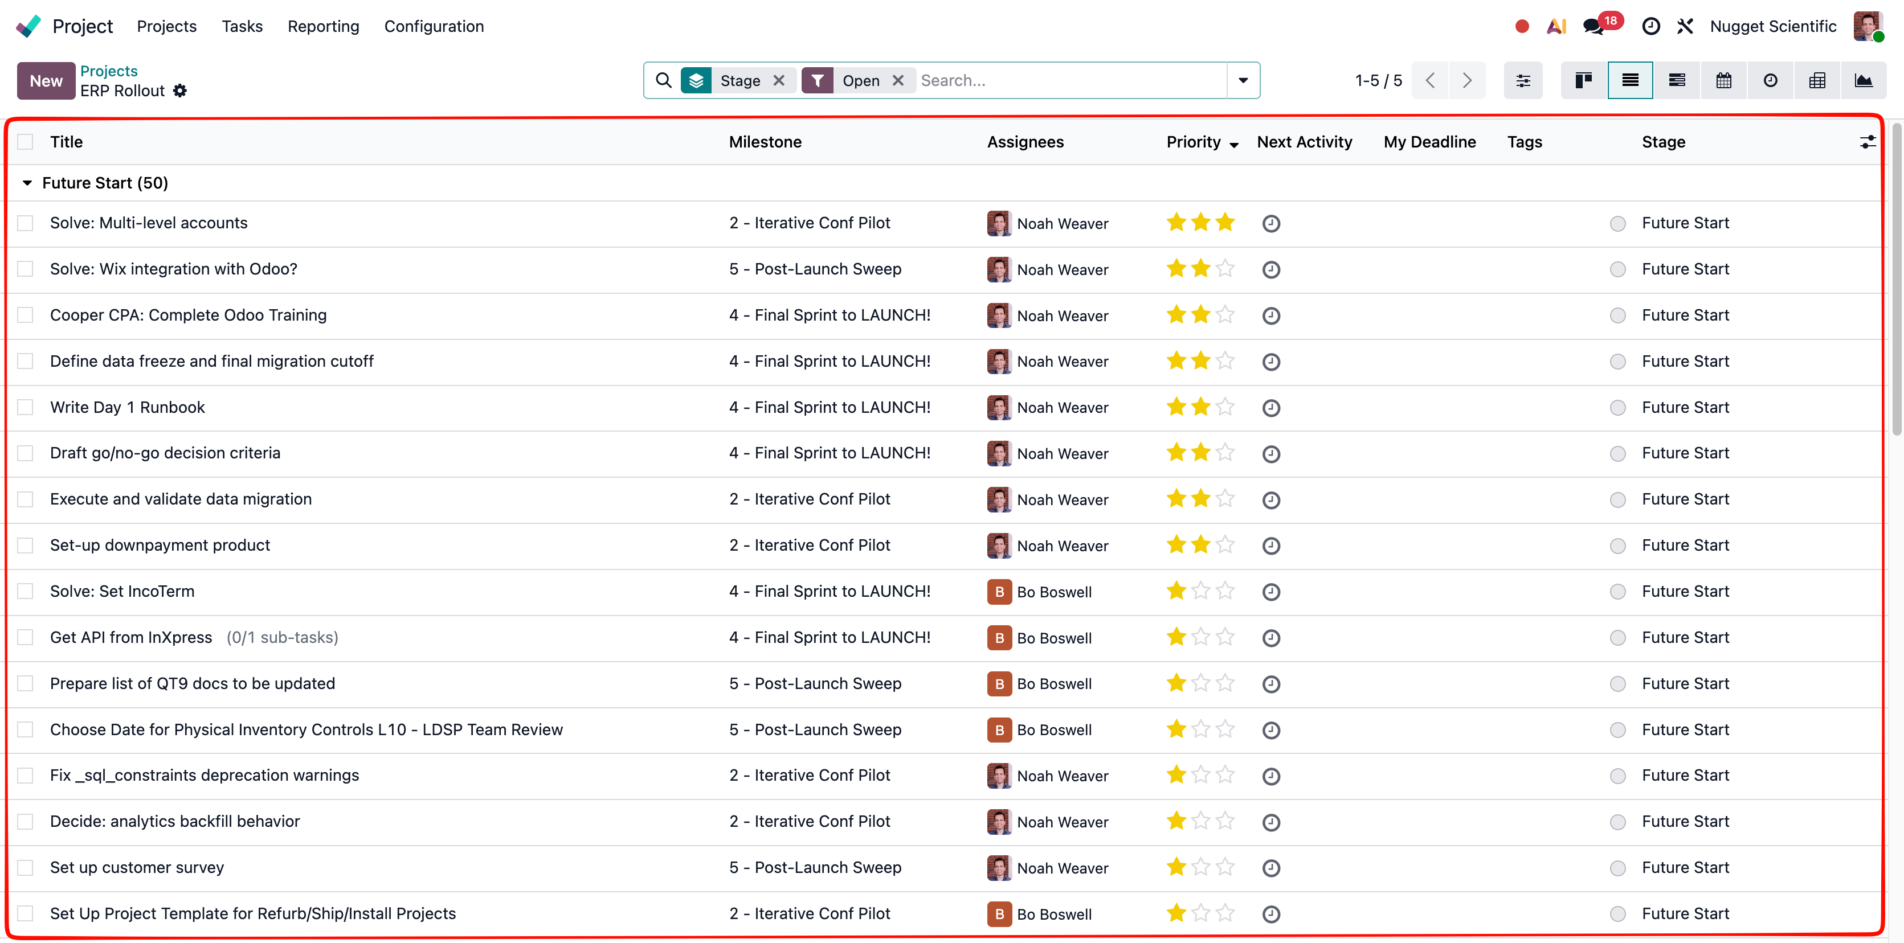Collapse the Future Start group
The image size is (1904, 943).
(x=27, y=183)
